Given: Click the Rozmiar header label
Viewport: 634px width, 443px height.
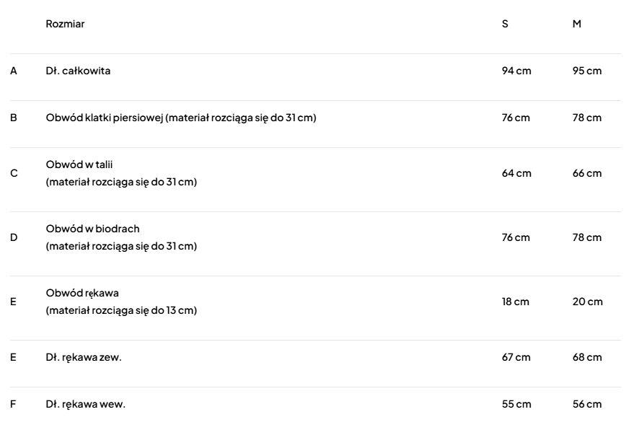Looking at the screenshot, I should pyautogui.click(x=65, y=24).
